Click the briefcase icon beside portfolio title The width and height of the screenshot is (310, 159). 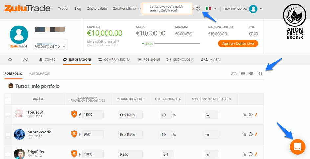point(11,86)
